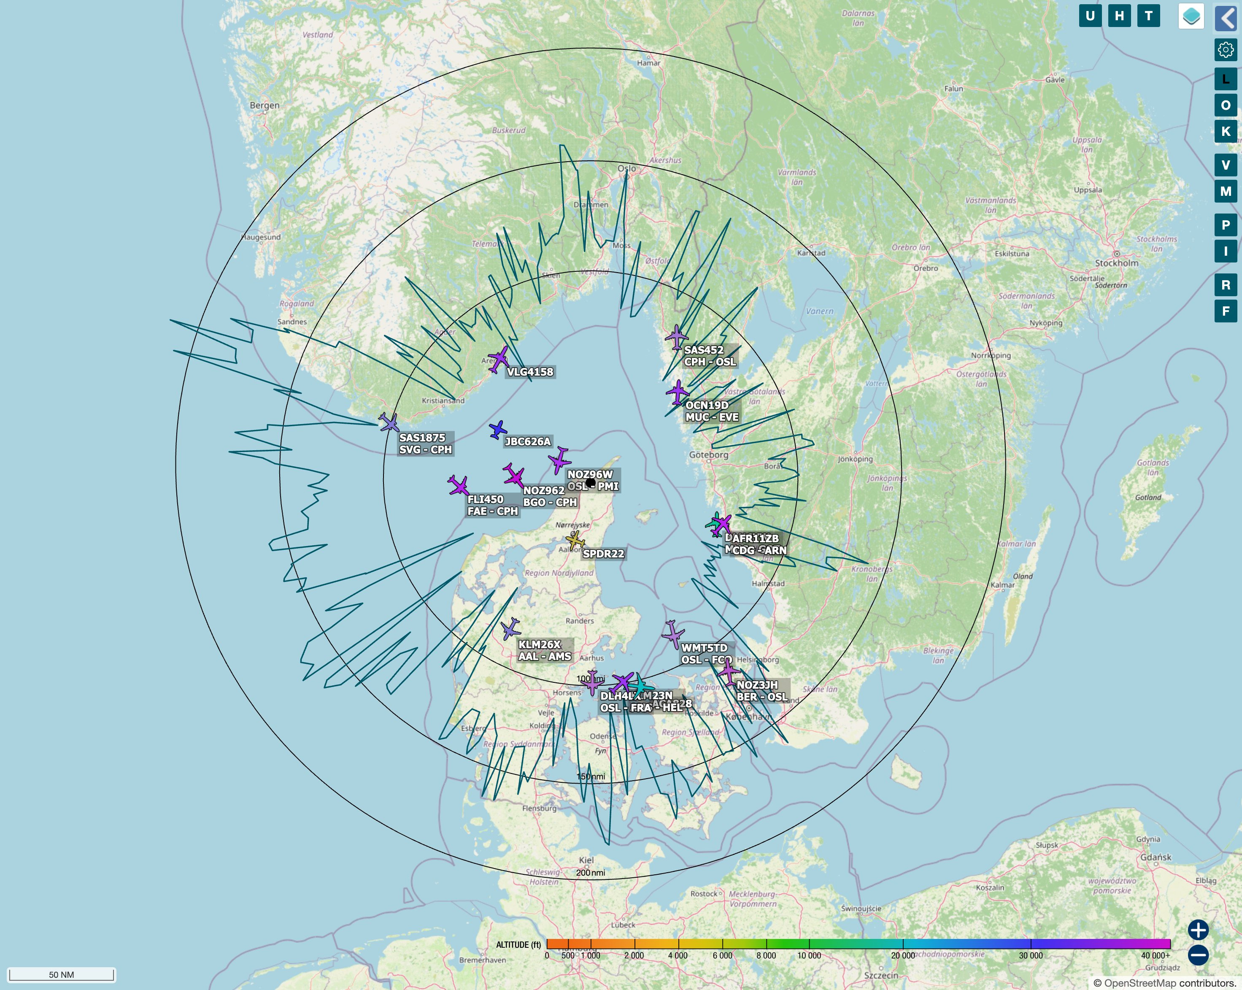Toggle the O sidebar button
Image resolution: width=1242 pixels, height=990 pixels.
pyautogui.click(x=1225, y=105)
